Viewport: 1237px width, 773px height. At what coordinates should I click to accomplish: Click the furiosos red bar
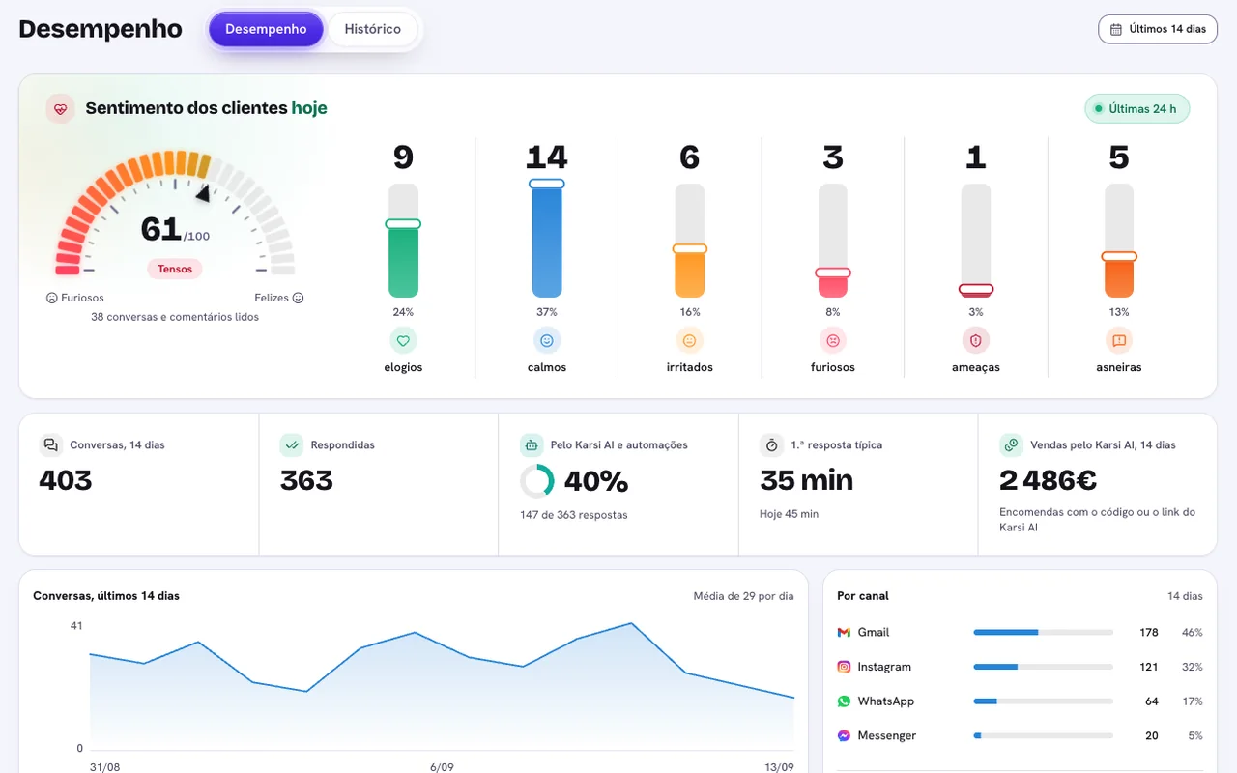833,285
